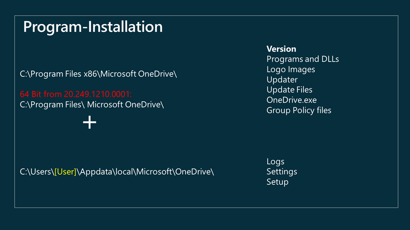Select the 'Programs and DLLs' line
The width and height of the screenshot is (410, 230).
pyautogui.click(x=302, y=59)
